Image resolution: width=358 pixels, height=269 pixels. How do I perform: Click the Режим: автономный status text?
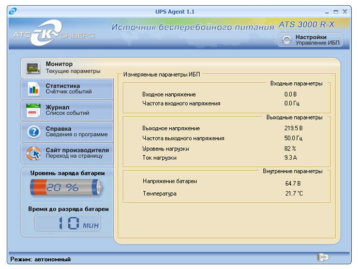(x=41, y=259)
